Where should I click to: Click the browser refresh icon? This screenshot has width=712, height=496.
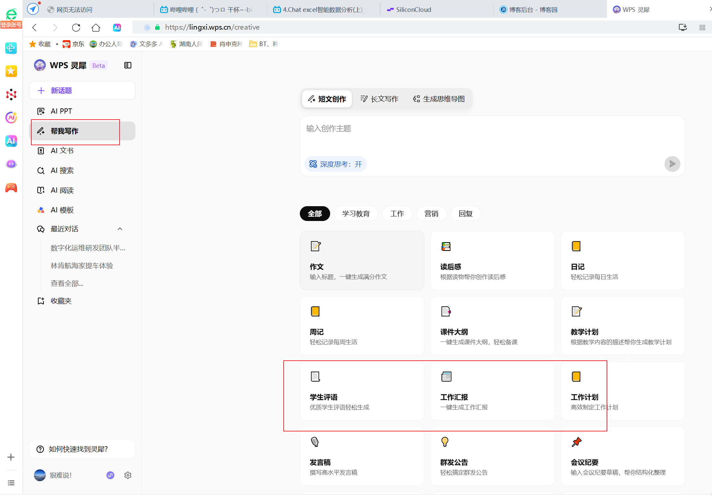pyautogui.click(x=76, y=27)
